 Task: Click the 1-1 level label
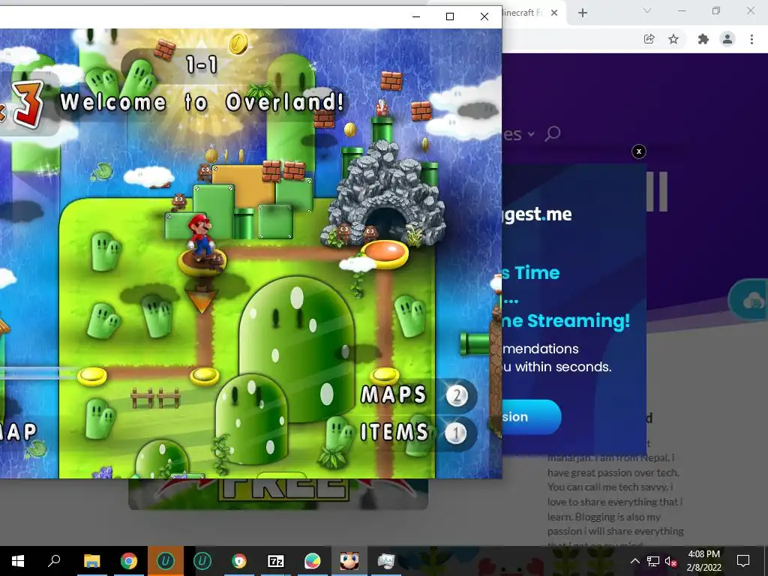pos(201,64)
